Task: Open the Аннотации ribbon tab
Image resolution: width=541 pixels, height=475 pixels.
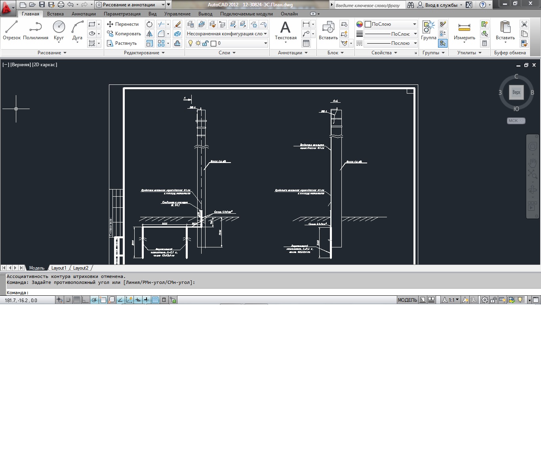Action: tap(84, 14)
